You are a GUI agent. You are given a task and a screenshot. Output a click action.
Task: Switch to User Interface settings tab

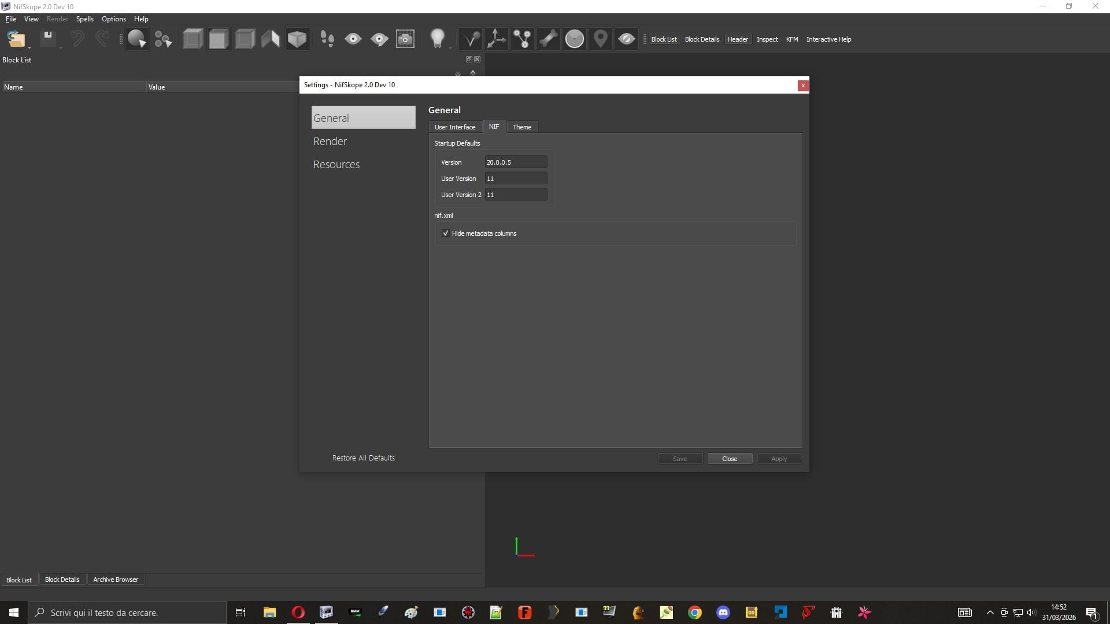click(455, 127)
